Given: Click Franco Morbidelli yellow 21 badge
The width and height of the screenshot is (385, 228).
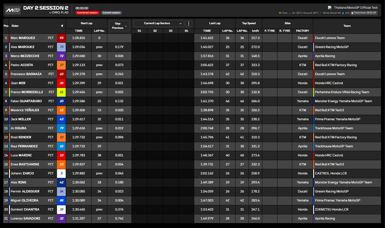Looking at the screenshot, I should click(x=61, y=92).
